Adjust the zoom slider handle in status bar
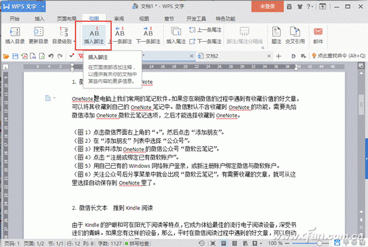 click(319, 244)
